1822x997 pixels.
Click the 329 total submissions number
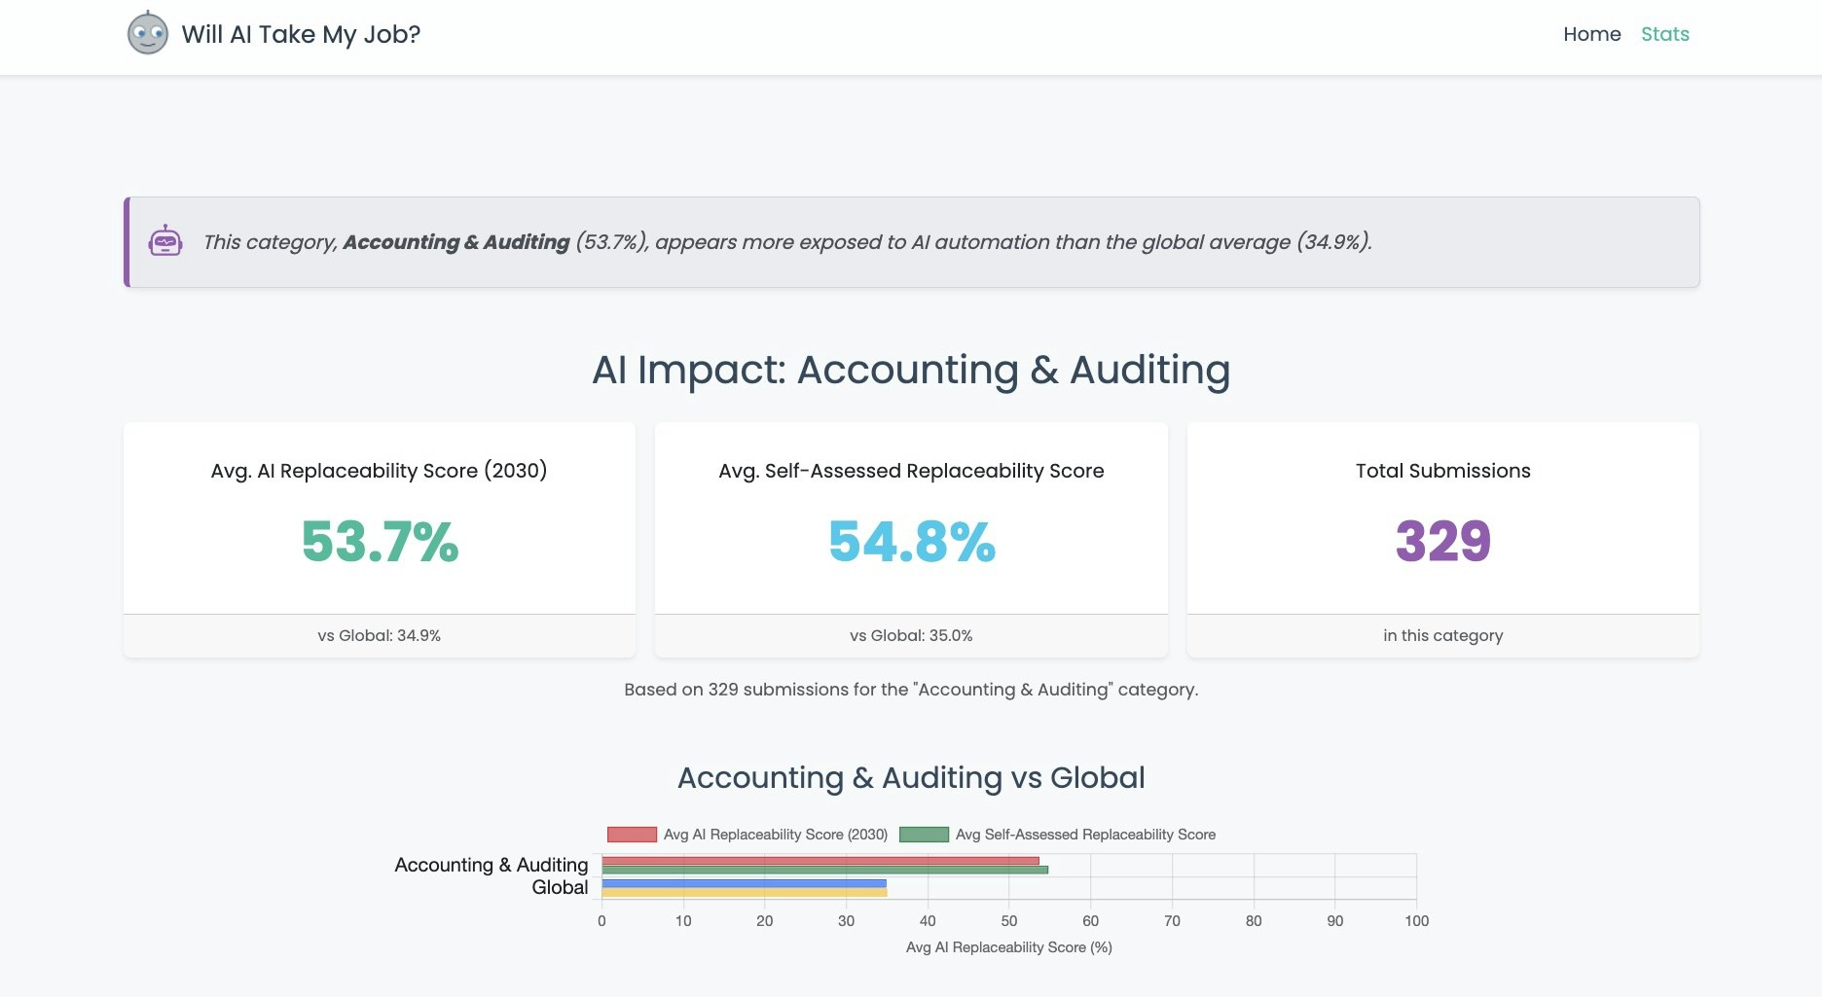1442,542
